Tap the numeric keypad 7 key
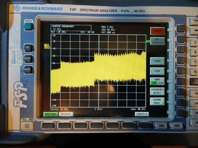 [194, 43]
